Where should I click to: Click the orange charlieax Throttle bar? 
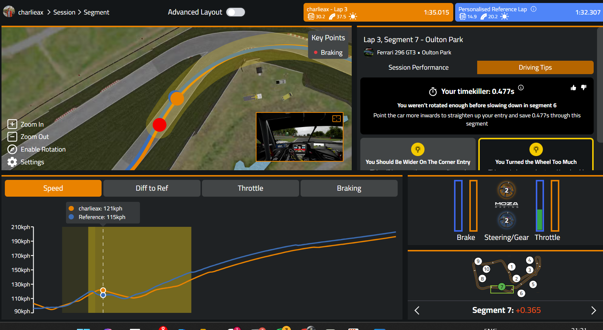tap(555, 206)
